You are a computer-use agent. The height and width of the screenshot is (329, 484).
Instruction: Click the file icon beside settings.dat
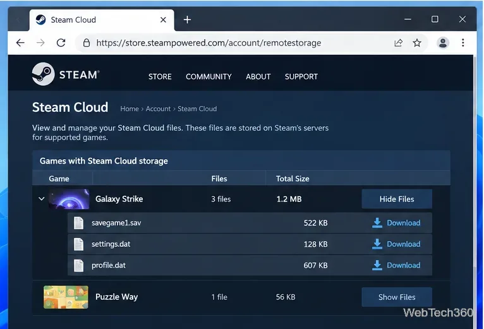click(x=79, y=244)
